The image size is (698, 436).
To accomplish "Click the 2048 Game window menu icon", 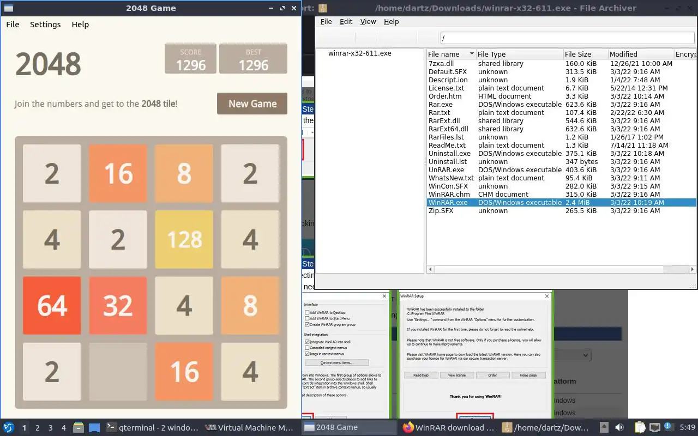I will (9, 8).
